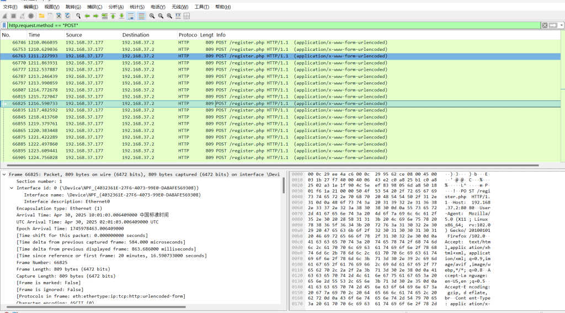Click the open capture file folder icon
This screenshot has width=565, height=313.
(x=41, y=16)
